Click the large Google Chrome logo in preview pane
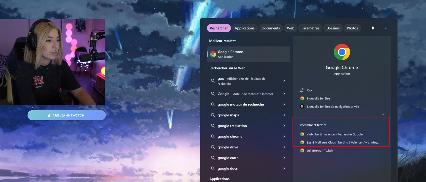 (342, 52)
